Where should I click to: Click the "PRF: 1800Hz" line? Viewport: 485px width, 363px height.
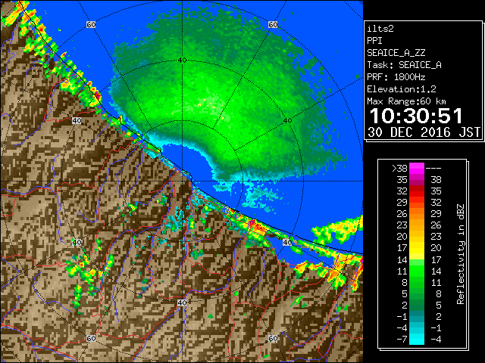click(x=396, y=77)
